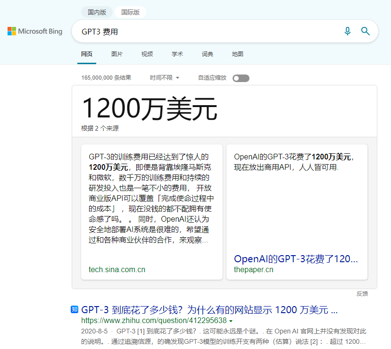Click the 反馈 feedback link
The width and height of the screenshot is (391, 349).
pos(362,294)
